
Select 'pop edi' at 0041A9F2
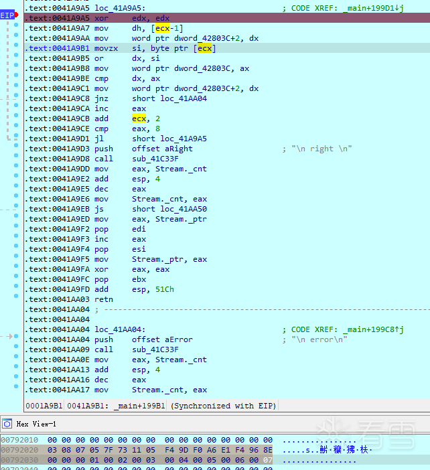[x=121, y=229]
